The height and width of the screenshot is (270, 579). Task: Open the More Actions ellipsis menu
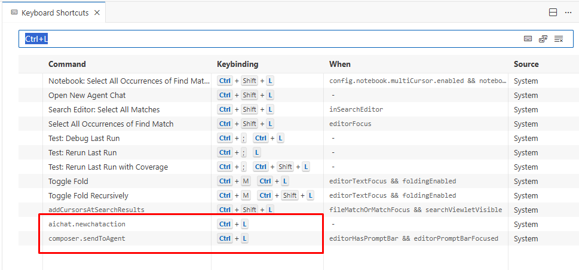568,13
